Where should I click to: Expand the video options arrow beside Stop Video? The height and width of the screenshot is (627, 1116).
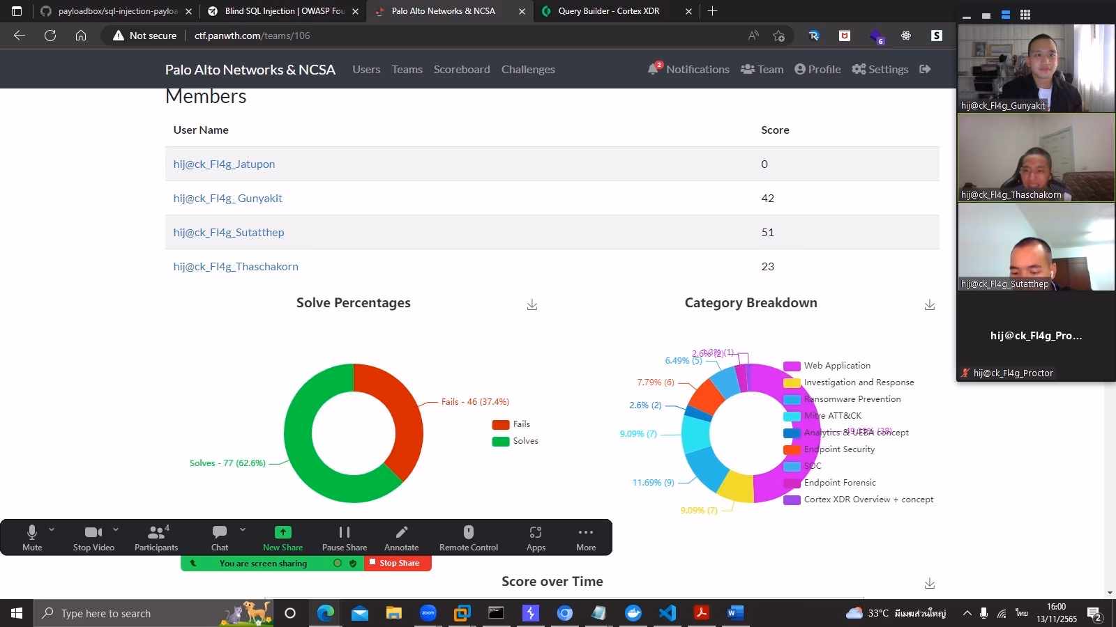(x=116, y=529)
